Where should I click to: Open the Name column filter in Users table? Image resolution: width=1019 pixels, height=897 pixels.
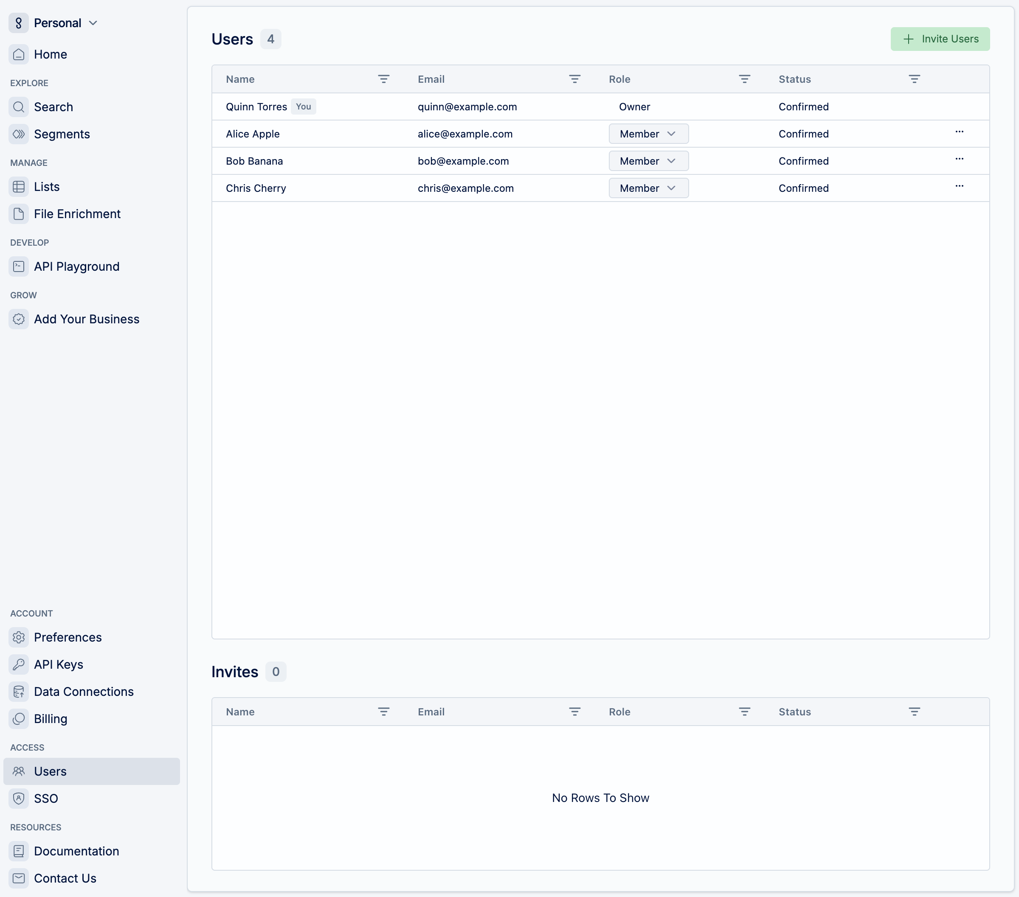(383, 79)
